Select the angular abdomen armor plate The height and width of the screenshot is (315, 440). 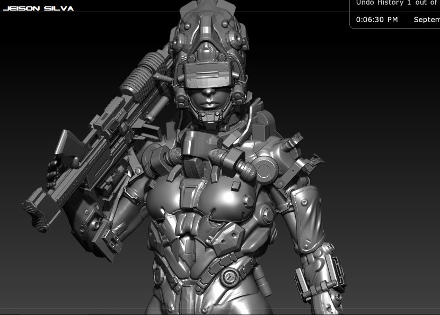click(x=228, y=238)
